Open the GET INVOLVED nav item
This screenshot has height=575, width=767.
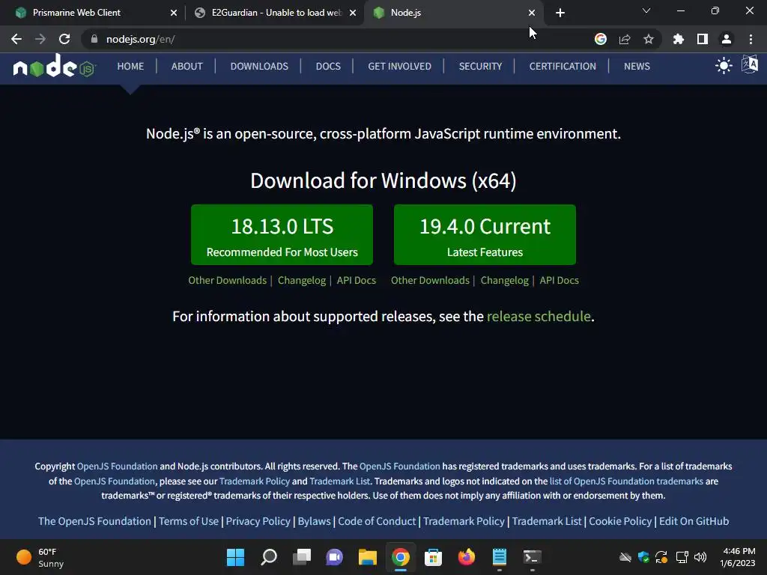coord(400,66)
